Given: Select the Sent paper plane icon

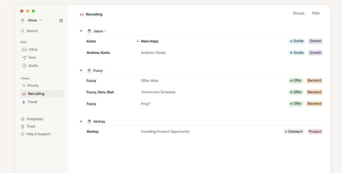Looking at the screenshot, I should 24,57.
